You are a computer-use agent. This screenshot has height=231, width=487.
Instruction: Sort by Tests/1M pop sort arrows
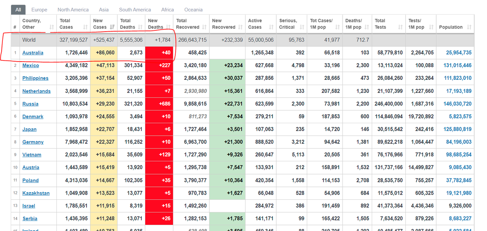coord(431,27)
